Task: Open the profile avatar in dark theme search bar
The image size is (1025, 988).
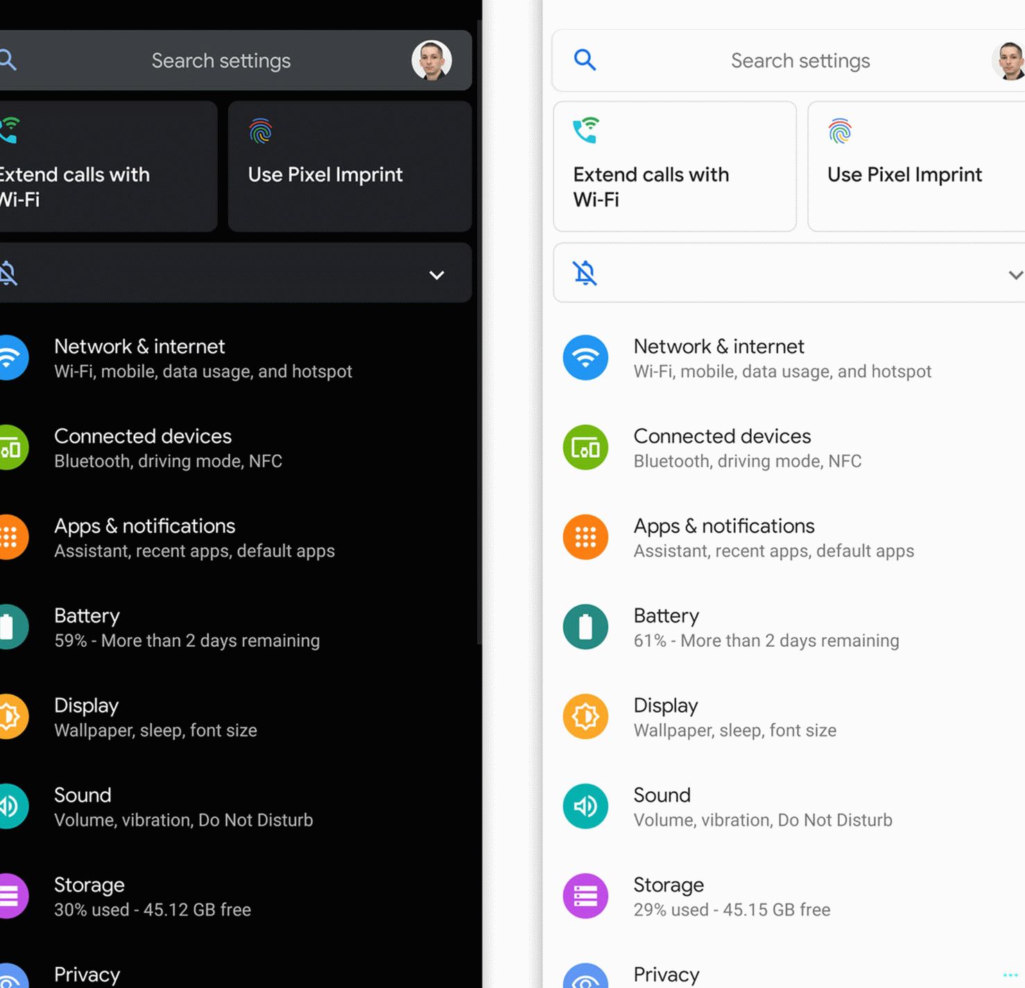Action: (x=431, y=60)
